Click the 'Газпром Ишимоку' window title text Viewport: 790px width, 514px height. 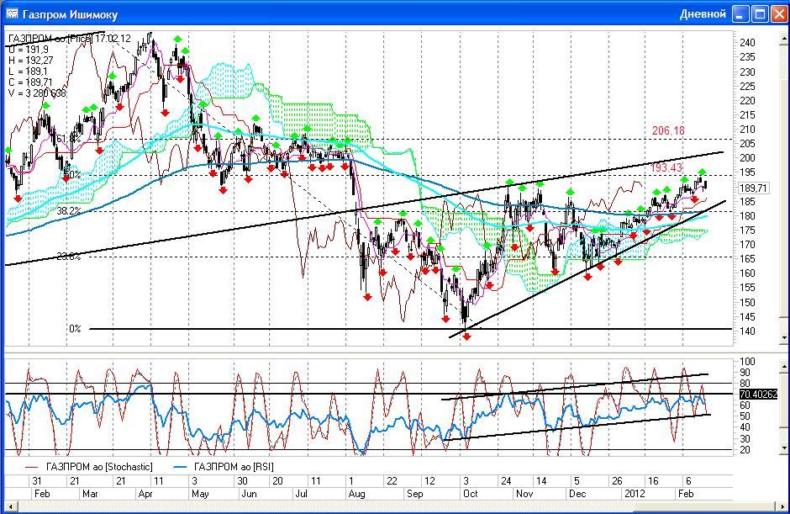tap(70, 14)
